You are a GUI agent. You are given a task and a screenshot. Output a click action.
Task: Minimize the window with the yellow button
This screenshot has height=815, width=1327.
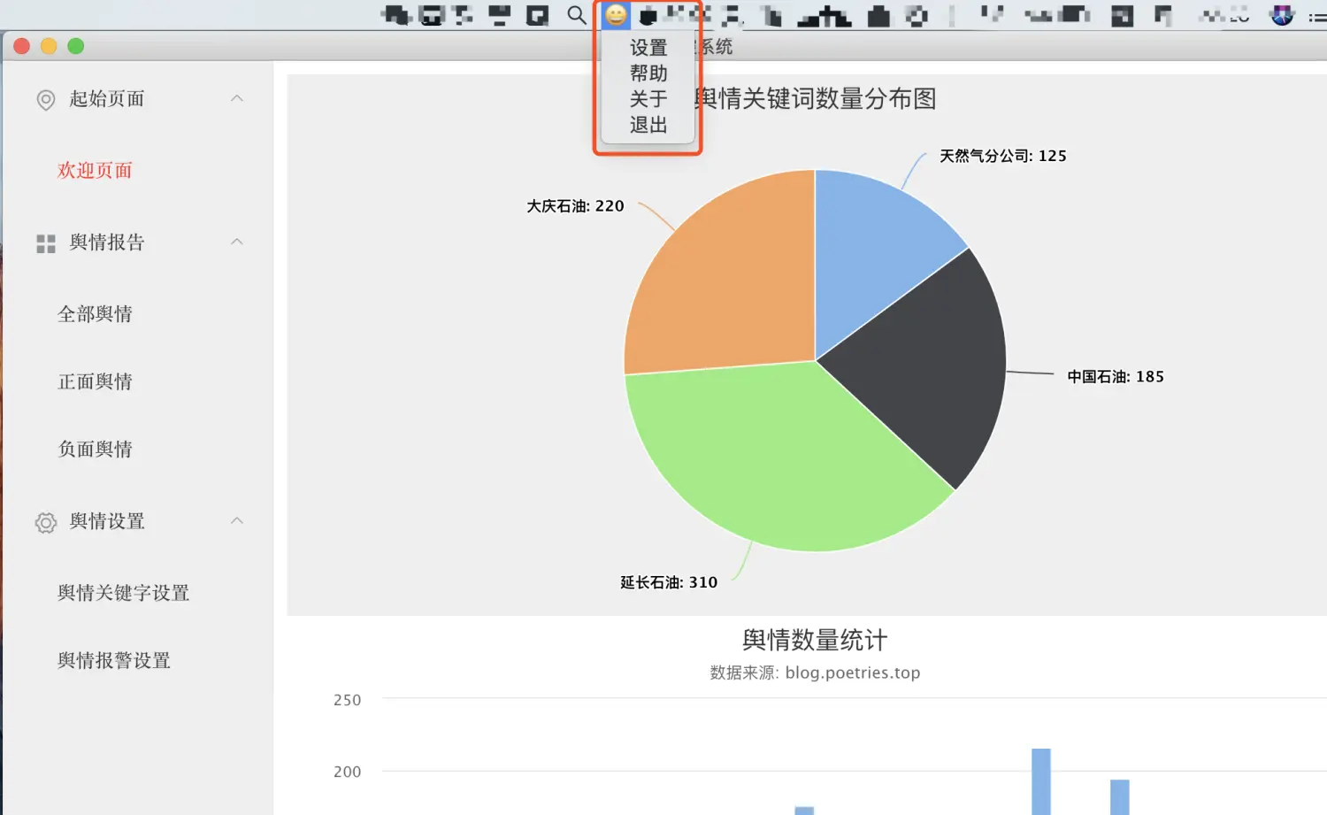pos(49,46)
